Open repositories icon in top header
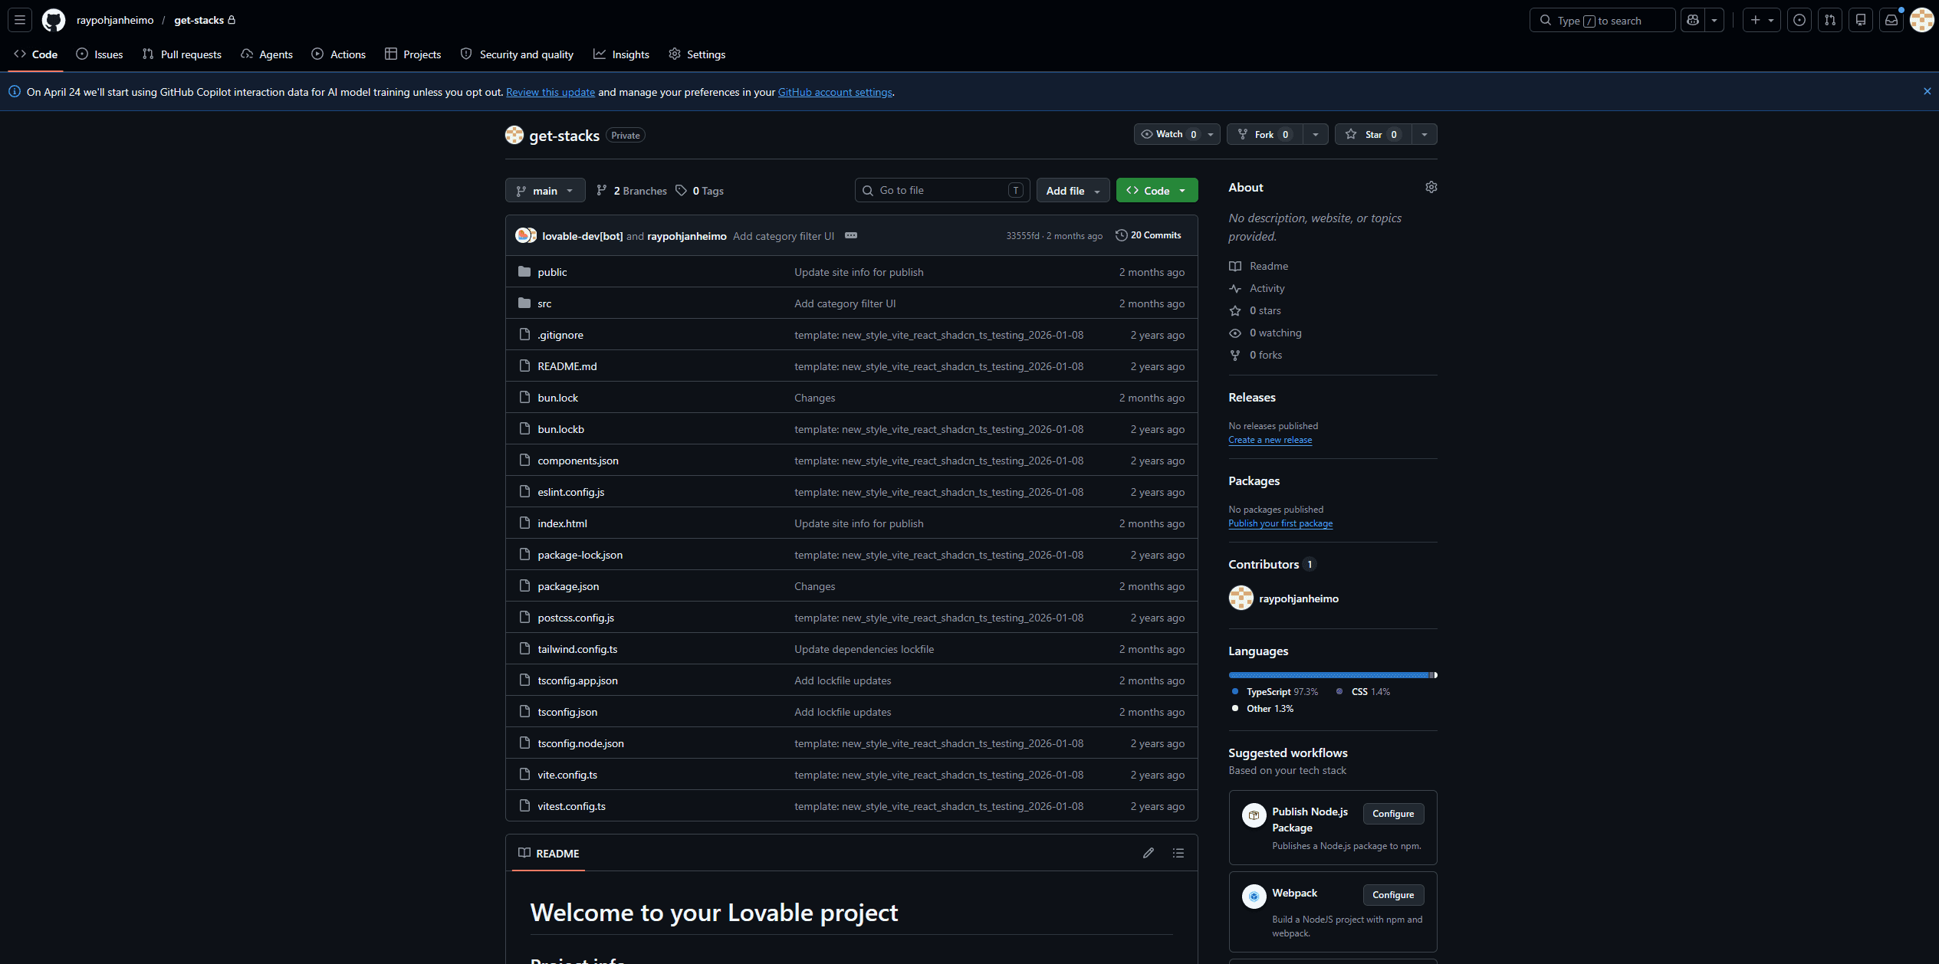1939x964 pixels. (1861, 20)
